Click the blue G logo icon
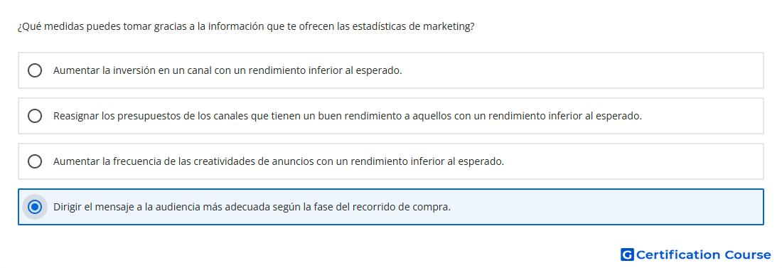The height and width of the screenshot is (268, 782). pos(627,255)
